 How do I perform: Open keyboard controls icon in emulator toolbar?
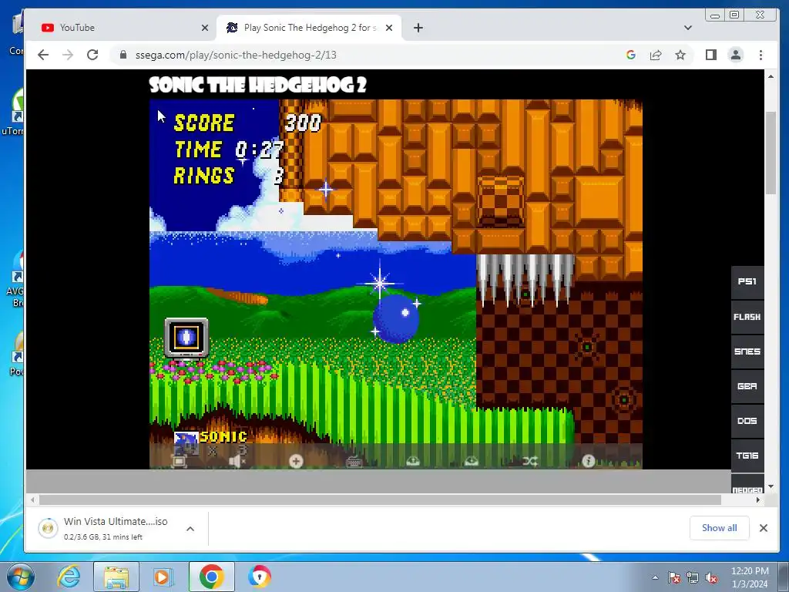coord(354,461)
